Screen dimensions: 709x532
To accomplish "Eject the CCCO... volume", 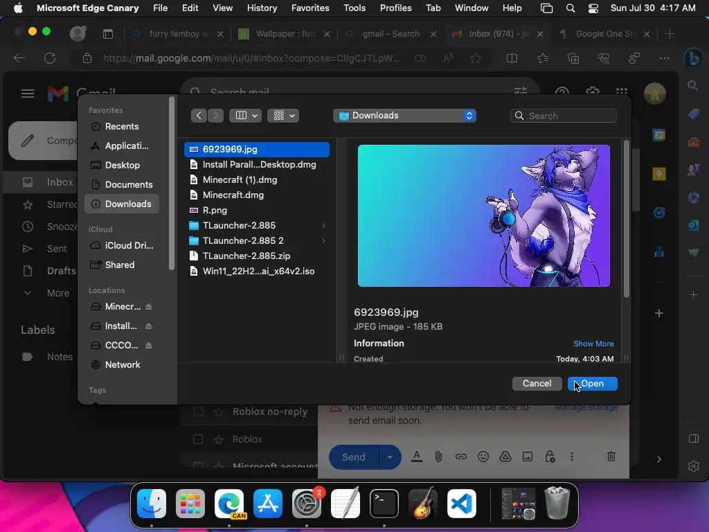I will tap(148, 346).
